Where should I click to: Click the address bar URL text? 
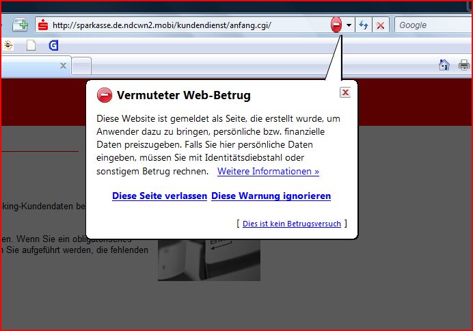[162, 25]
